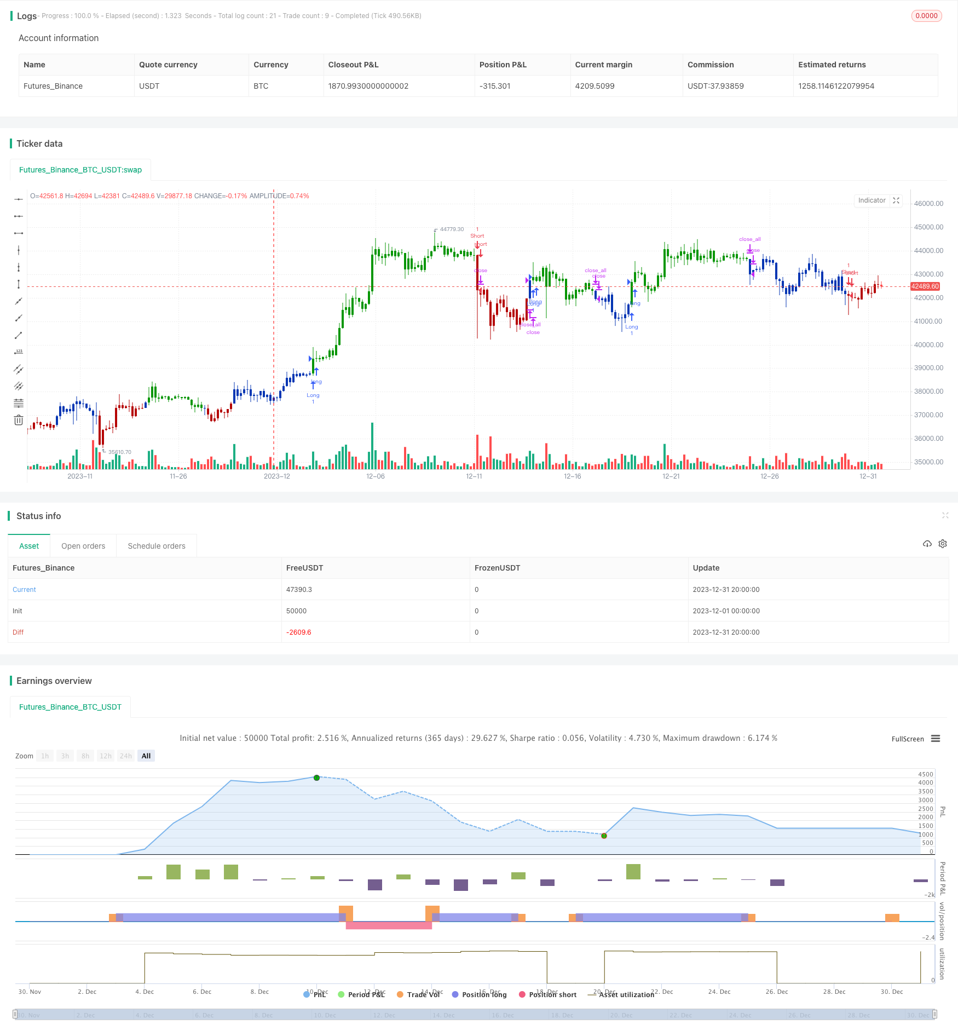
Task: Select the vertical straight line drawing tool
Action: (19, 250)
